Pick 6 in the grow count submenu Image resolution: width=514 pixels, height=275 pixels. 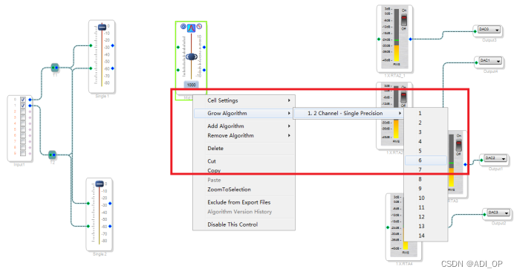[426, 160]
